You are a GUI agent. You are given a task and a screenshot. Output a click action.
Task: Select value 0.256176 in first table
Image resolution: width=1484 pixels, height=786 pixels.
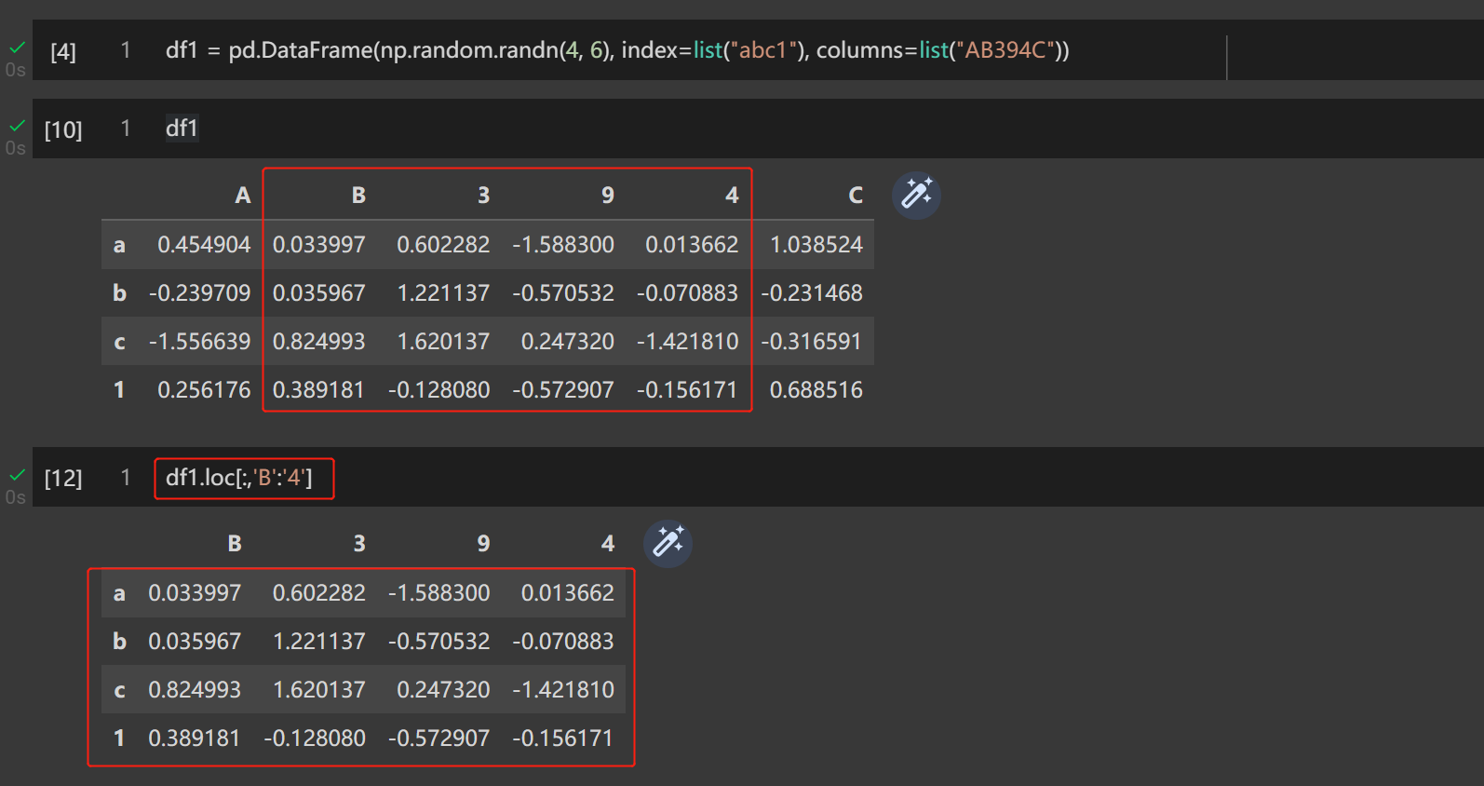pyautogui.click(x=204, y=390)
